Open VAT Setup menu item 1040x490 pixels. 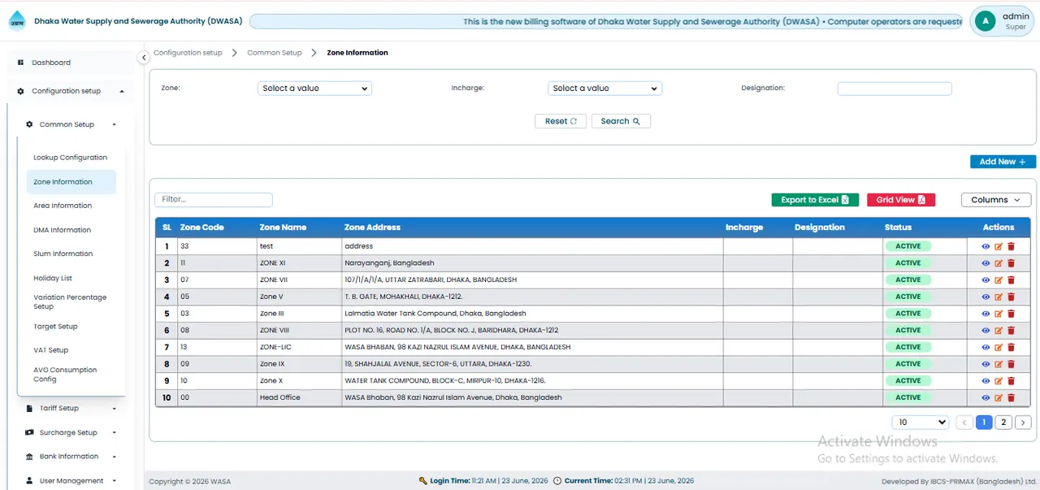coord(51,350)
